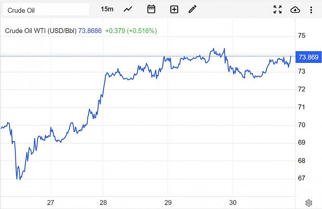Click the 73.869 current price tag

pyautogui.click(x=308, y=57)
